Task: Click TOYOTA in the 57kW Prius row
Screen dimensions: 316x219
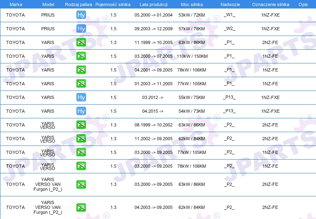Action: pos(15,29)
